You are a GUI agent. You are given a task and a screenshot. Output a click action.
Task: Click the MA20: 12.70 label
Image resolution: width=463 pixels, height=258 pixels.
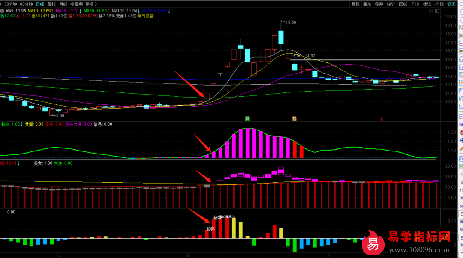coord(68,11)
